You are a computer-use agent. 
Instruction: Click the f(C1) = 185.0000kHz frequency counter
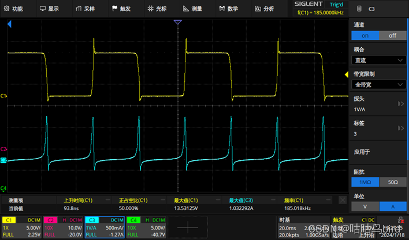[x=321, y=13]
